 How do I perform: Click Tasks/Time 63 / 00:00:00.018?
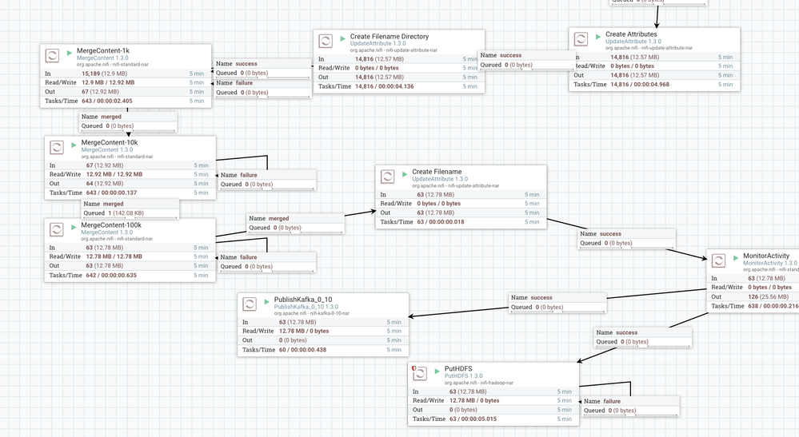(x=441, y=222)
